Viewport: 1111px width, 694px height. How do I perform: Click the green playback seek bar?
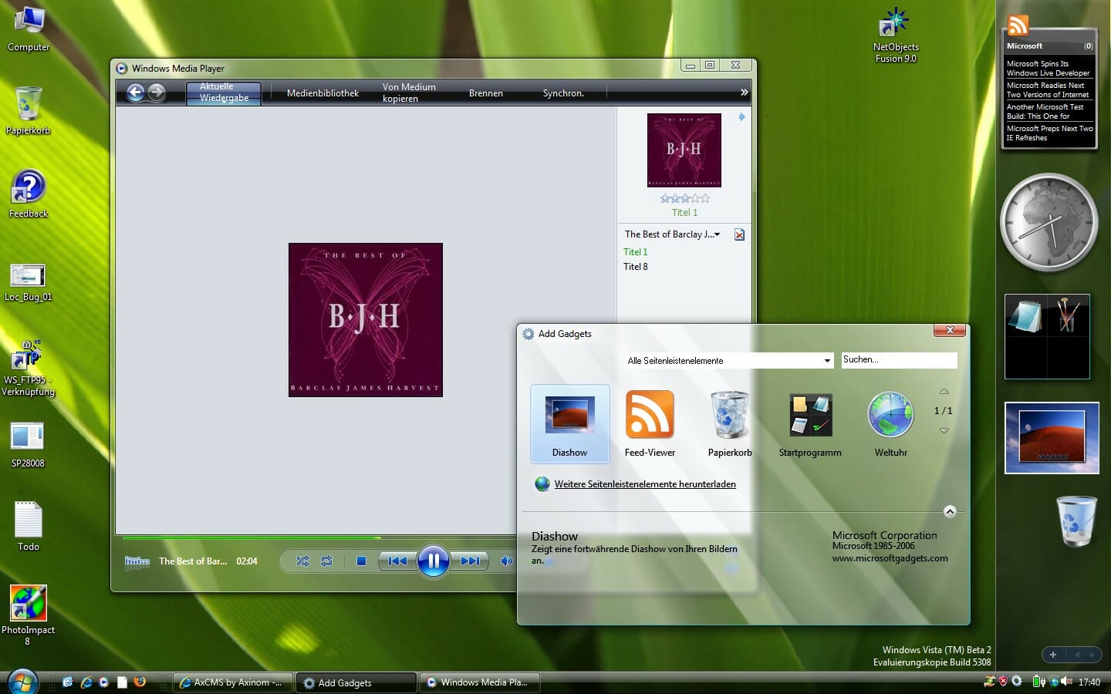coord(252,537)
